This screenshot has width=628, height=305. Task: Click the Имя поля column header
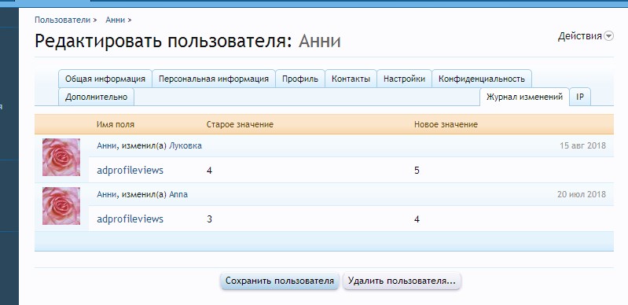(116, 124)
